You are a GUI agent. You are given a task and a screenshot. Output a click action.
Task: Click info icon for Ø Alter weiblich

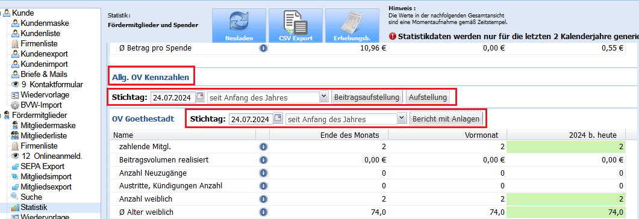tap(263, 212)
